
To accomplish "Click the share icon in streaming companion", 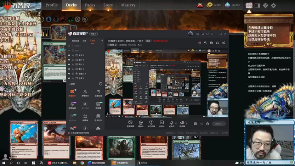I will point(223,43).
